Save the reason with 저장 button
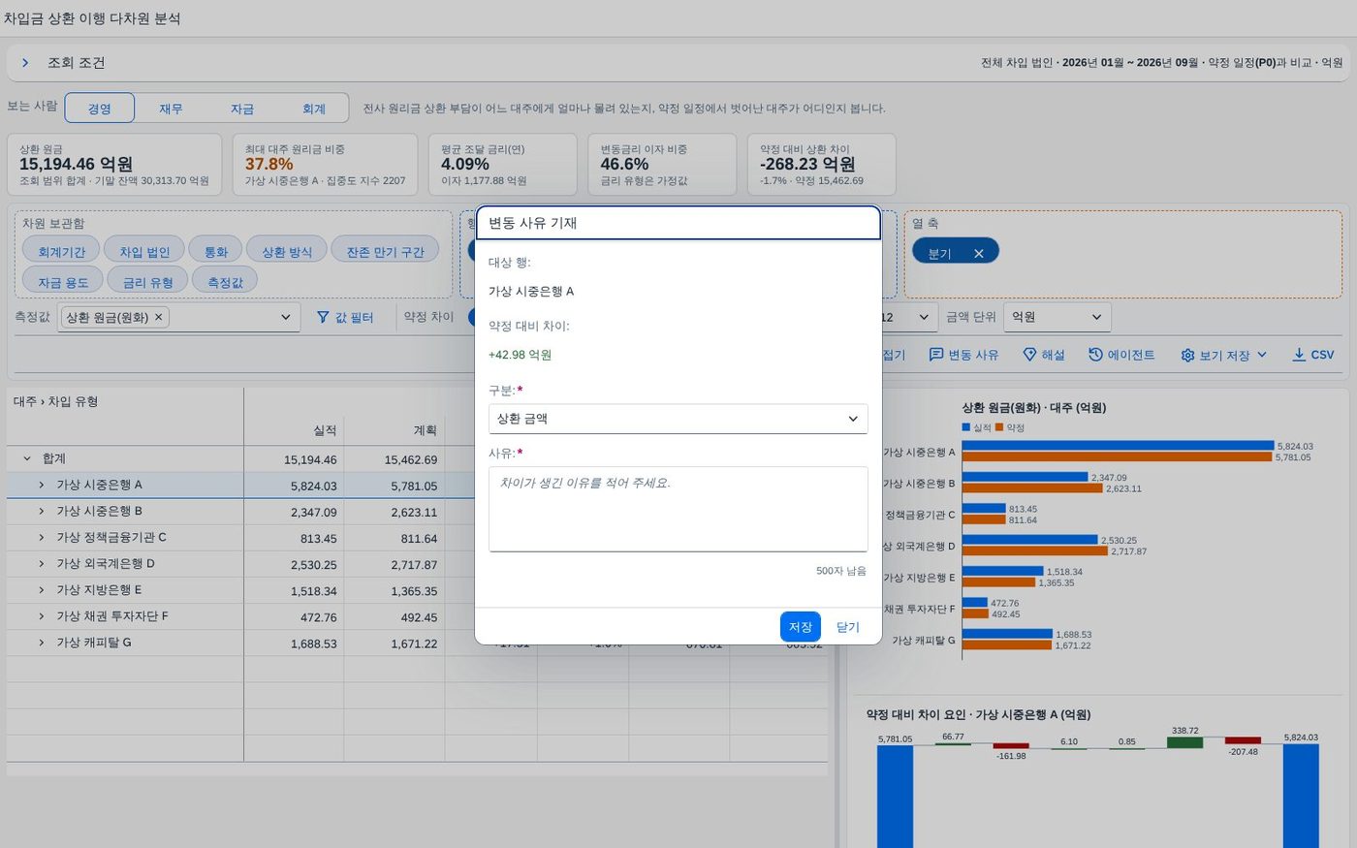This screenshot has width=1357, height=848. (x=801, y=627)
